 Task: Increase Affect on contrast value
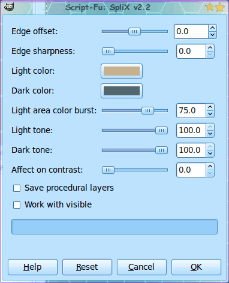pyautogui.click(x=210, y=167)
